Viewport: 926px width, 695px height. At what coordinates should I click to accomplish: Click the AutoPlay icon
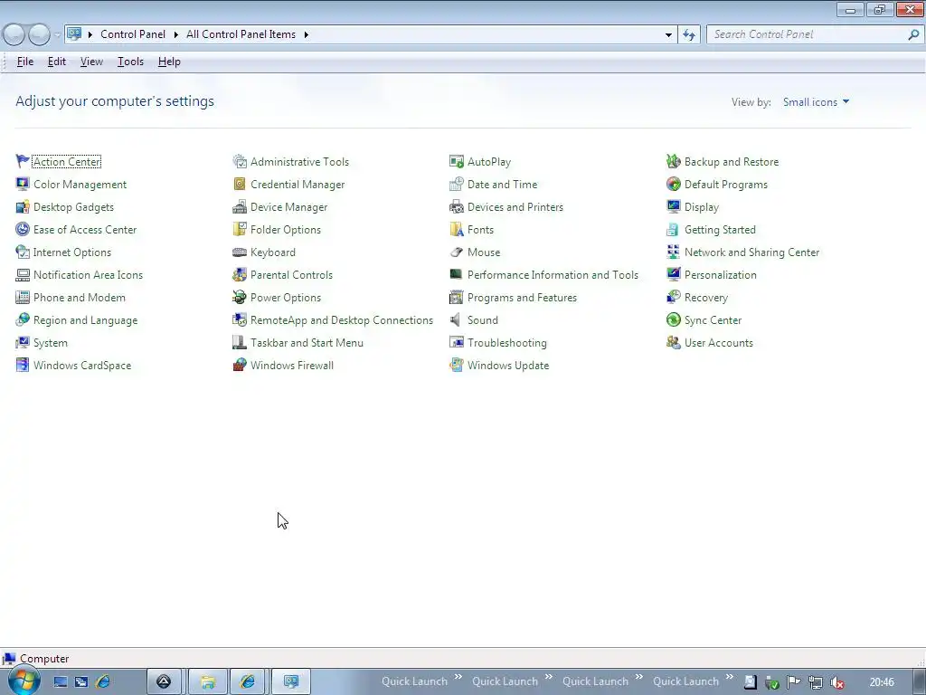[x=457, y=161]
